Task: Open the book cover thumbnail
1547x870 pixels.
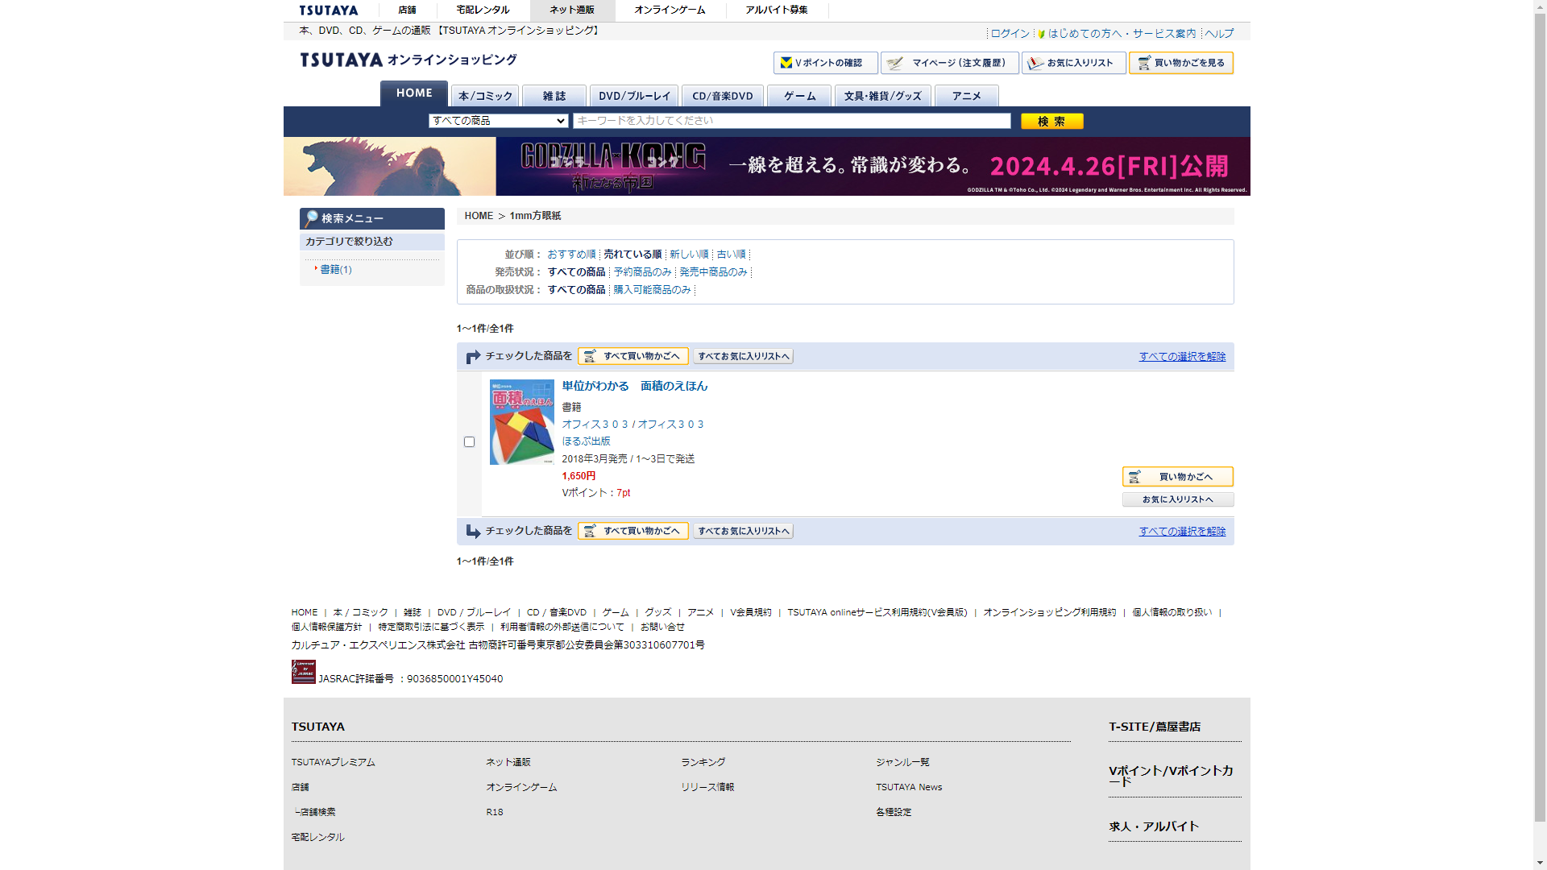Action: pyautogui.click(x=521, y=422)
